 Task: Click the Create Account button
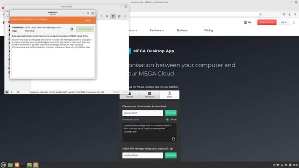tap(267, 22)
